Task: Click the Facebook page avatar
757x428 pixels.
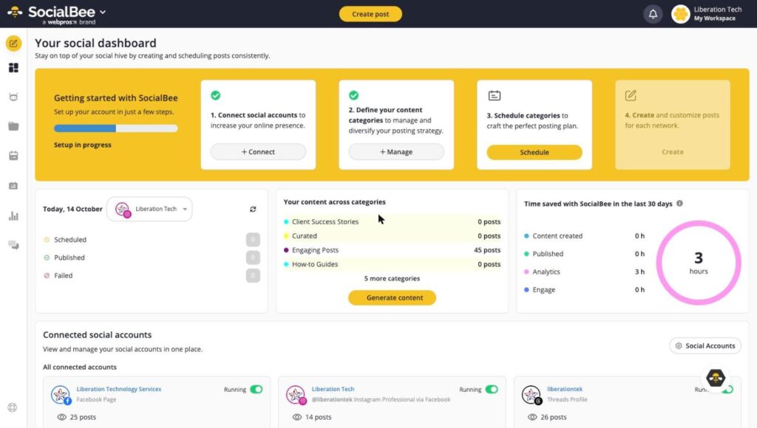Action: pos(61,395)
